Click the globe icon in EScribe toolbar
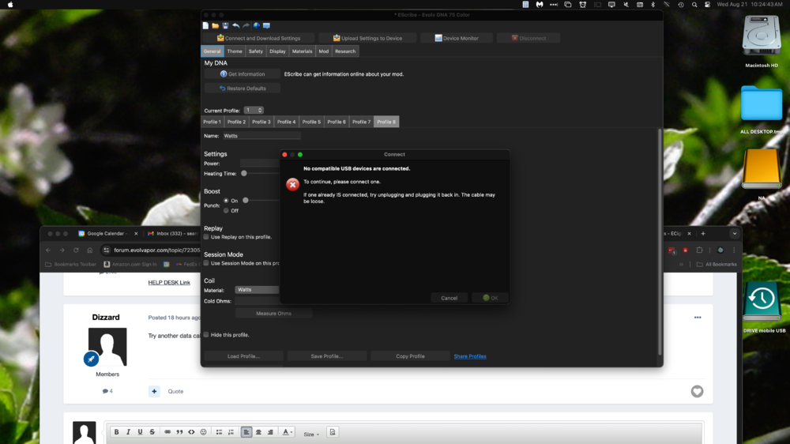Image resolution: width=790 pixels, height=444 pixels. pyautogui.click(x=257, y=26)
